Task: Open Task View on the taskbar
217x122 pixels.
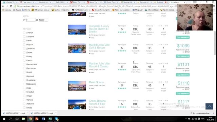Action: click(x=17, y=119)
